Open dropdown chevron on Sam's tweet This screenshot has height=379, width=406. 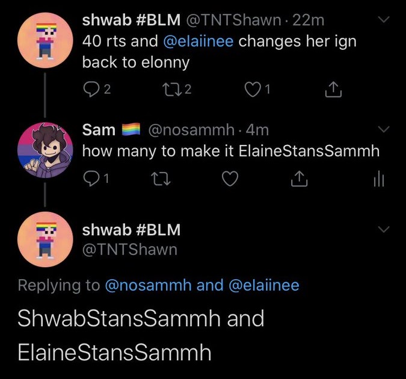click(x=384, y=129)
